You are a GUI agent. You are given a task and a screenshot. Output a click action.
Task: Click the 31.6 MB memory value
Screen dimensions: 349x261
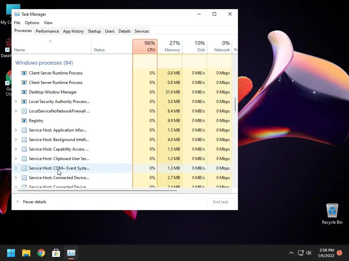click(x=172, y=92)
